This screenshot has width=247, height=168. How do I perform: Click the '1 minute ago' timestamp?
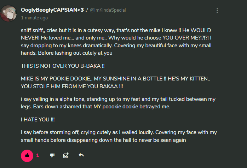tap(34, 18)
